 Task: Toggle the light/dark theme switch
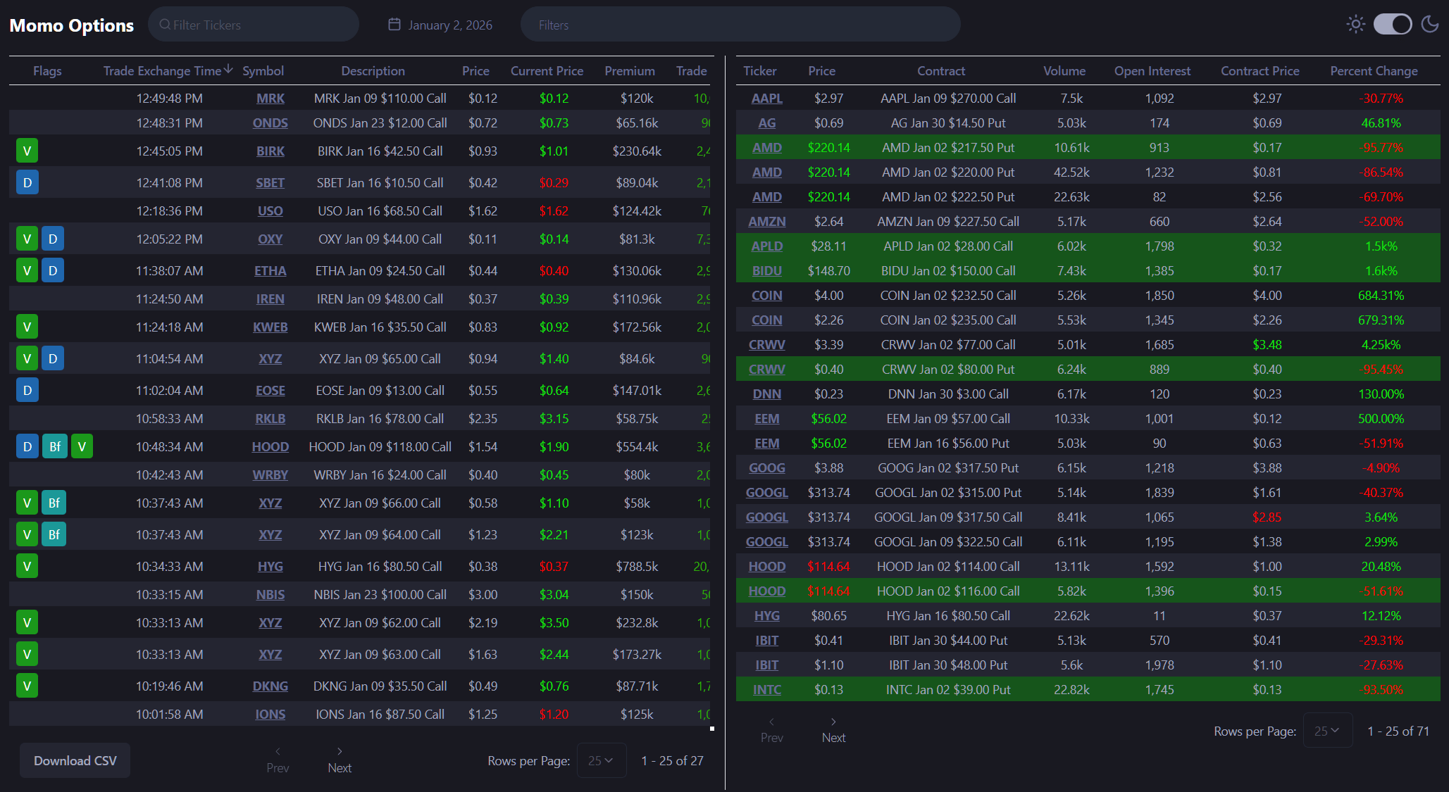(1393, 25)
